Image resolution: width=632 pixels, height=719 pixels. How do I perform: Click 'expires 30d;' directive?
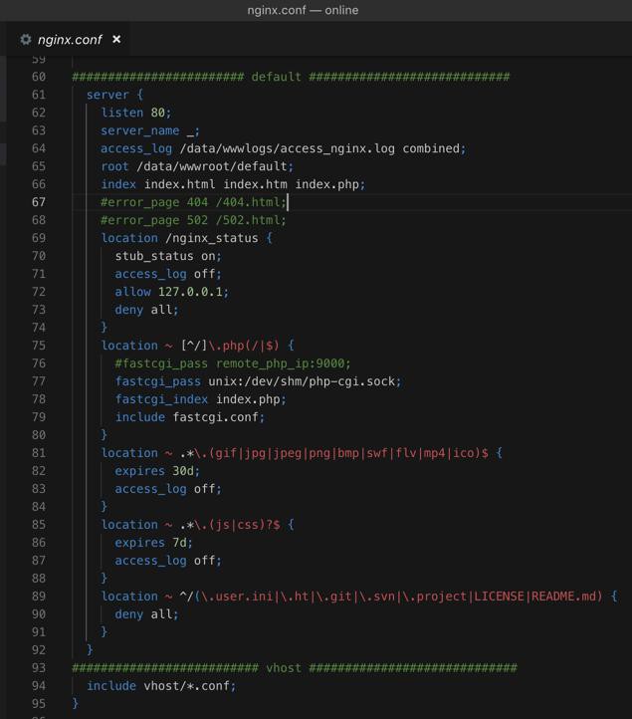(x=157, y=471)
